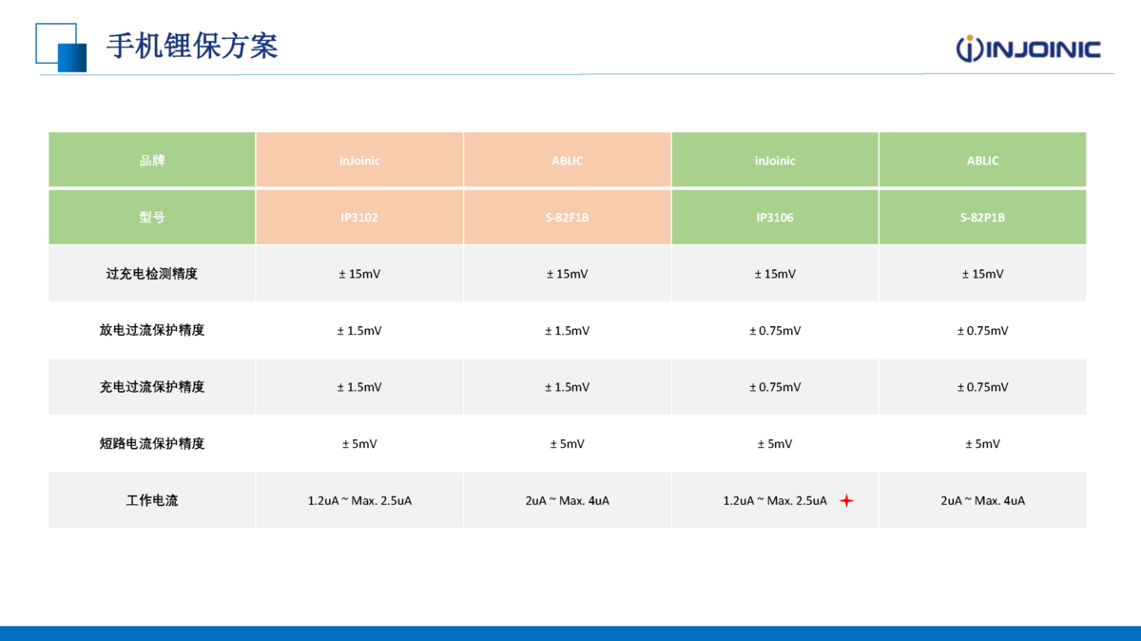This screenshot has width=1141, height=641.
Task: Click the orange inJoinic brand cell
Action: 359,160
